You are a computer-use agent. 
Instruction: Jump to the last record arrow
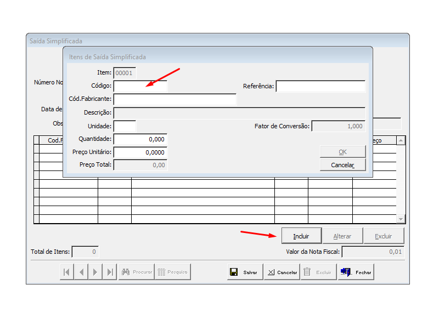pyautogui.click(x=110, y=272)
